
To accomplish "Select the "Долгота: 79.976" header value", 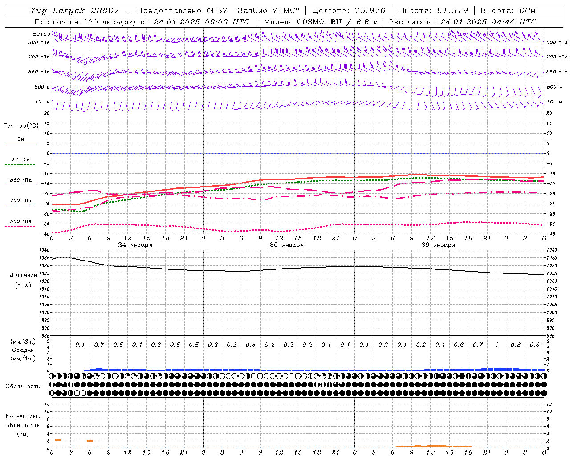I will (x=349, y=11).
